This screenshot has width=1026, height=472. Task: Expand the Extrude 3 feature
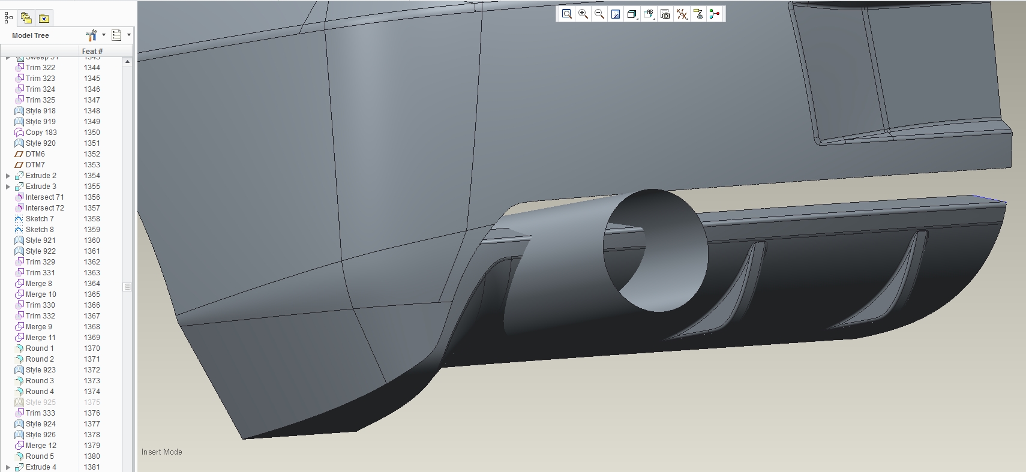8,187
